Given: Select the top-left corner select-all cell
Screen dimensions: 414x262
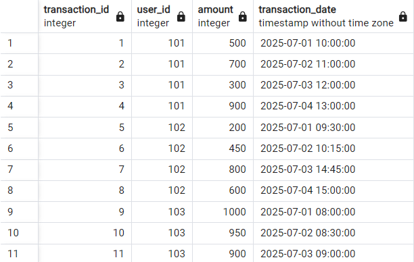Looking at the screenshot, I should coord(19,16).
